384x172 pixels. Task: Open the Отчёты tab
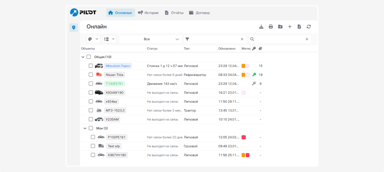coord(174,13)
